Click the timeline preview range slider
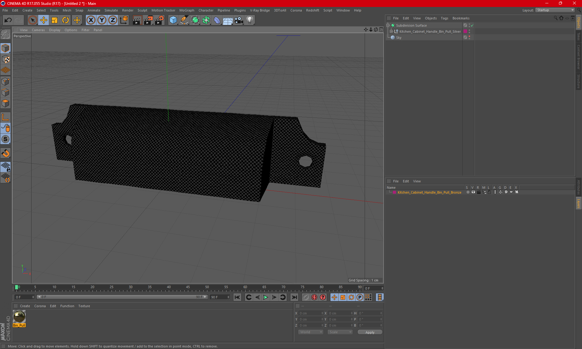Screen dimensions: 582x349 tap(122, 297)
